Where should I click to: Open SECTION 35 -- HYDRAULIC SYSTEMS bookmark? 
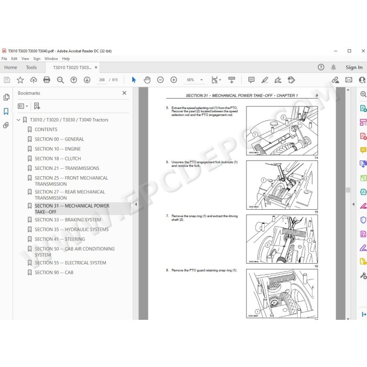pyautogui.click(x=72, y=230)
